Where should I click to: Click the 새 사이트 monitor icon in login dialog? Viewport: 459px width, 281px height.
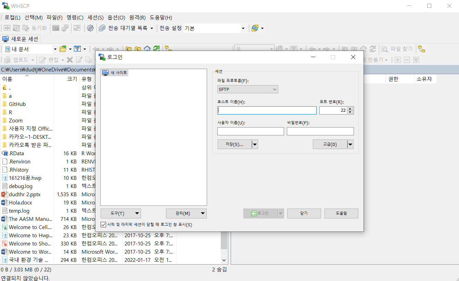106,72
